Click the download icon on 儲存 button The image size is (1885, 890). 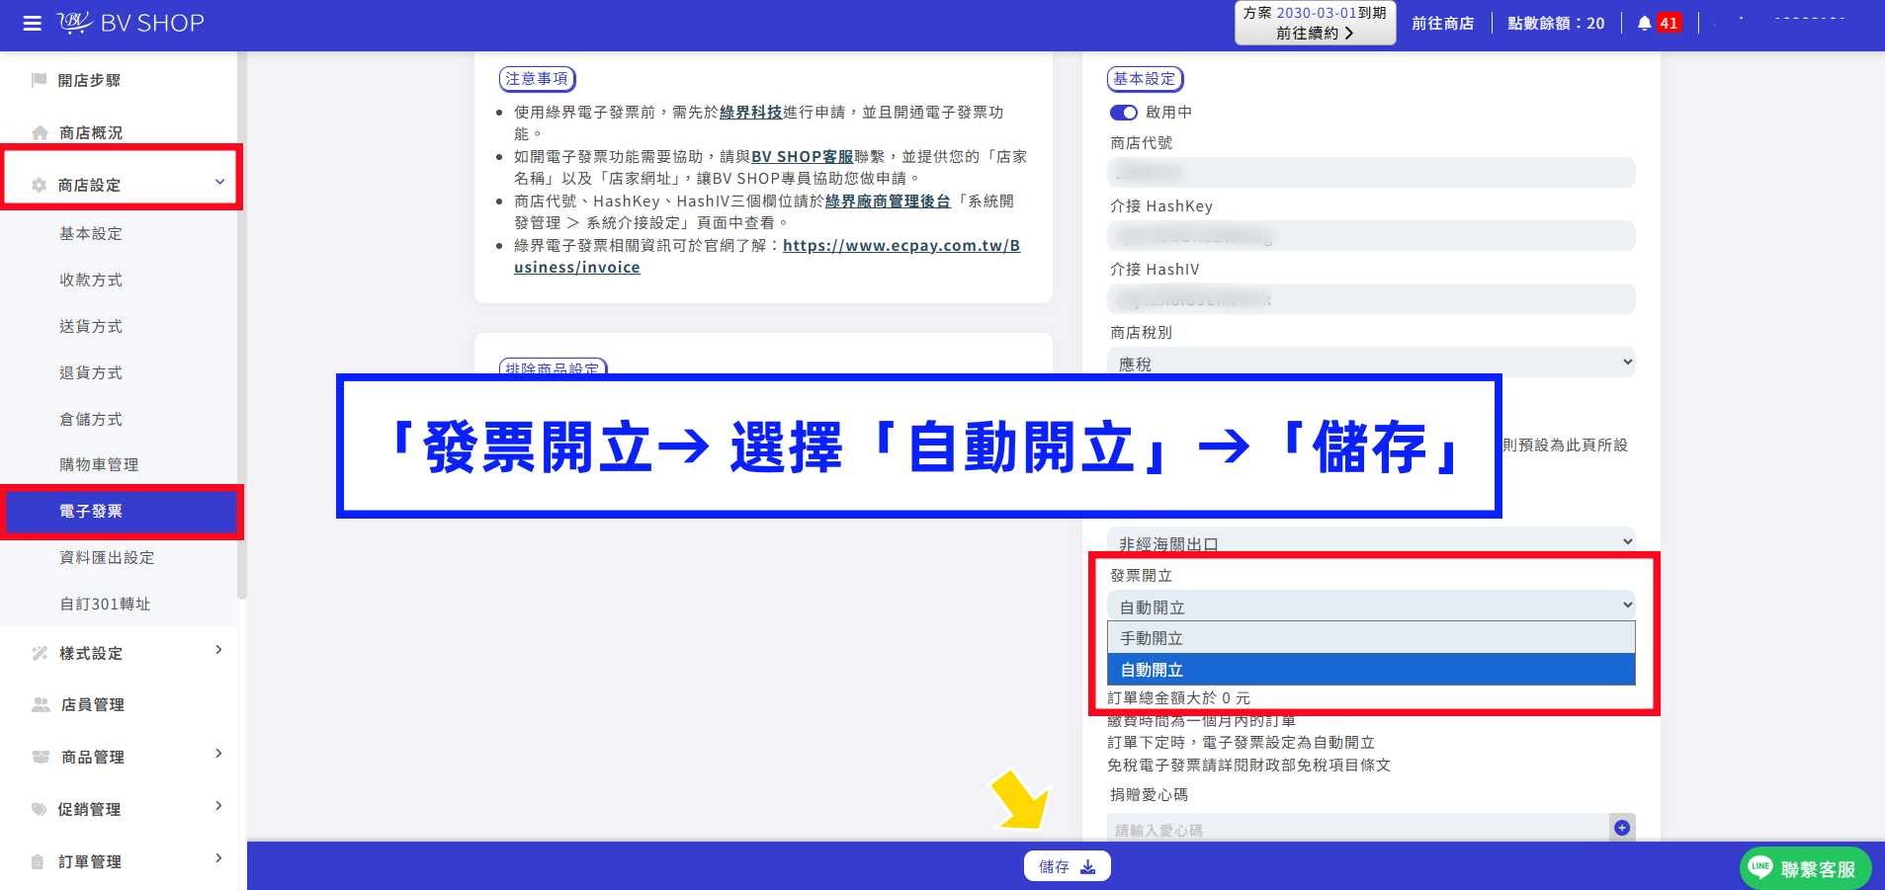pyautogui.click(x=1088, y=866)
